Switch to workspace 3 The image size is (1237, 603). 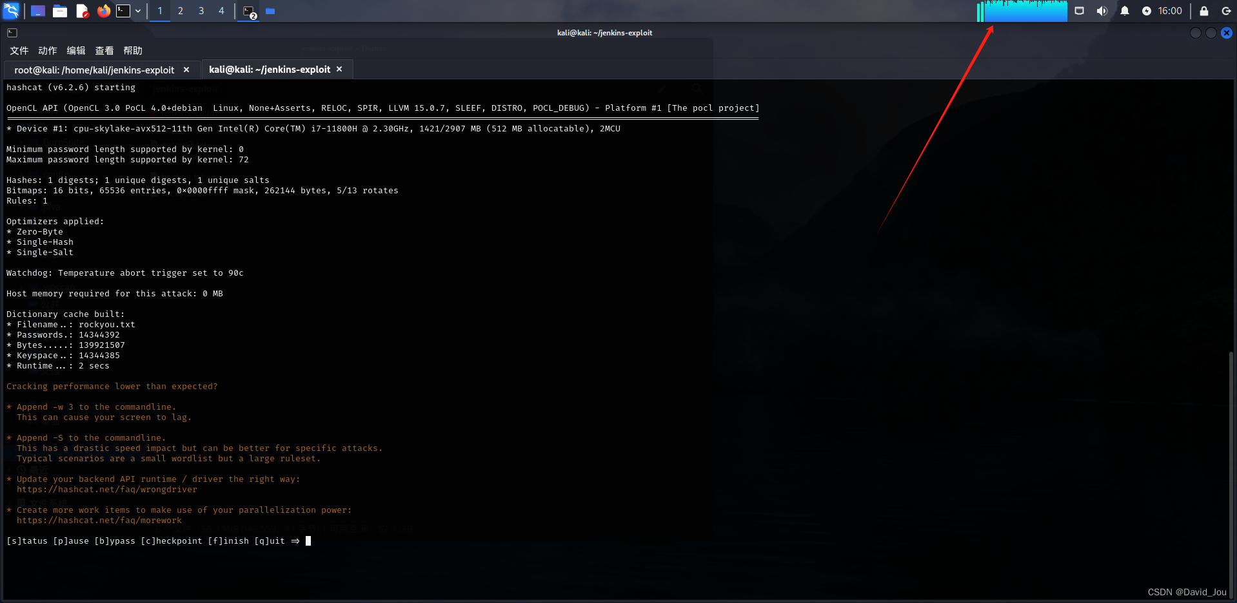201,11
